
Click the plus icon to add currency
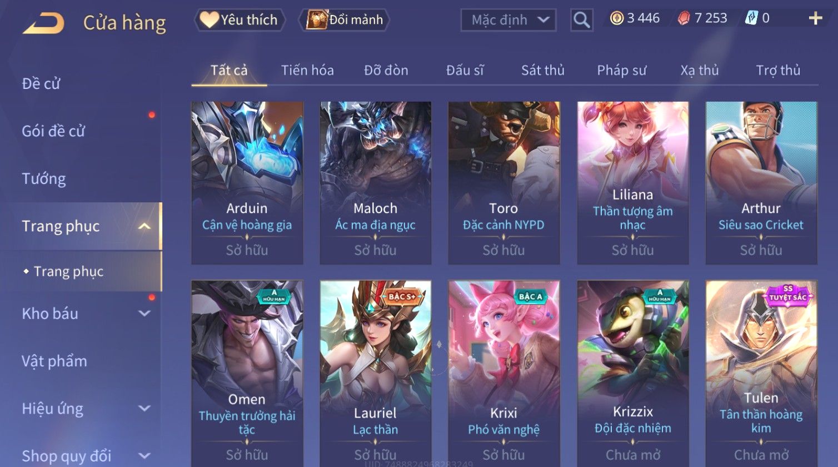click(815, 19)
